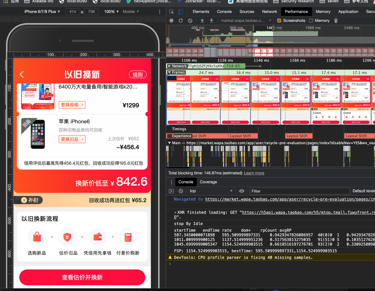Screen dimensions: 375x291
Task: Click the bookmarks apps grid icon
Action: (x=6, y=1)
